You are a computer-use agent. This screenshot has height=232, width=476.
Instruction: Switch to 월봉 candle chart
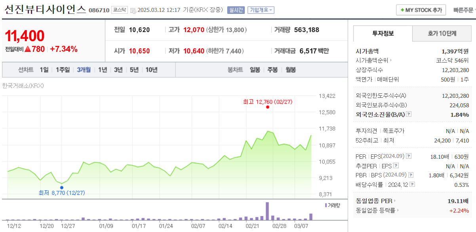290,70
